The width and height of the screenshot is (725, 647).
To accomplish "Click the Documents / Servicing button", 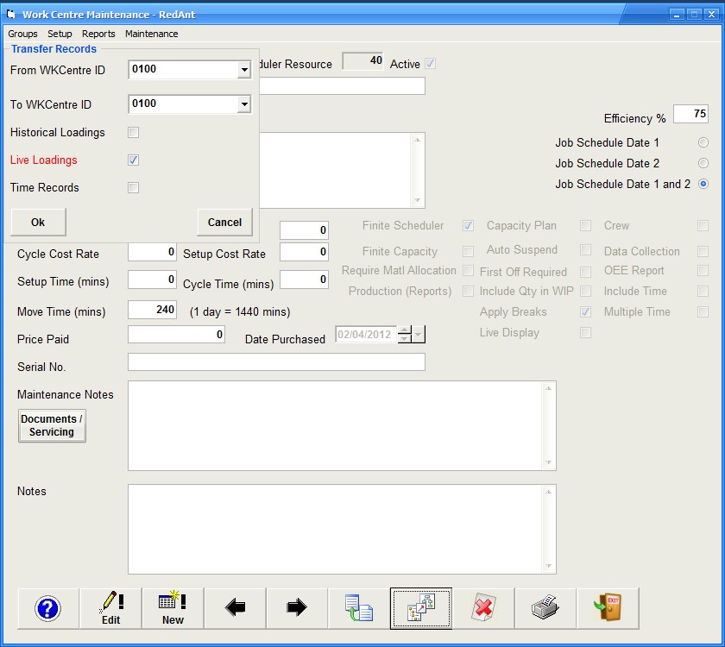I will click(52, 425).
